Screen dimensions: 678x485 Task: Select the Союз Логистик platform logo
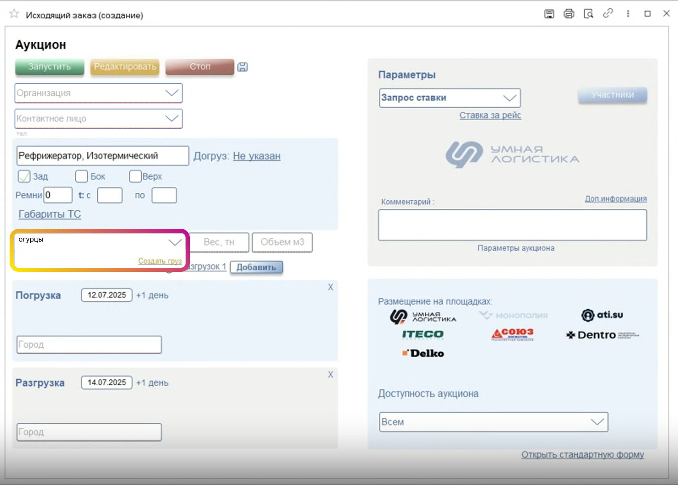(x=513, y=334)
